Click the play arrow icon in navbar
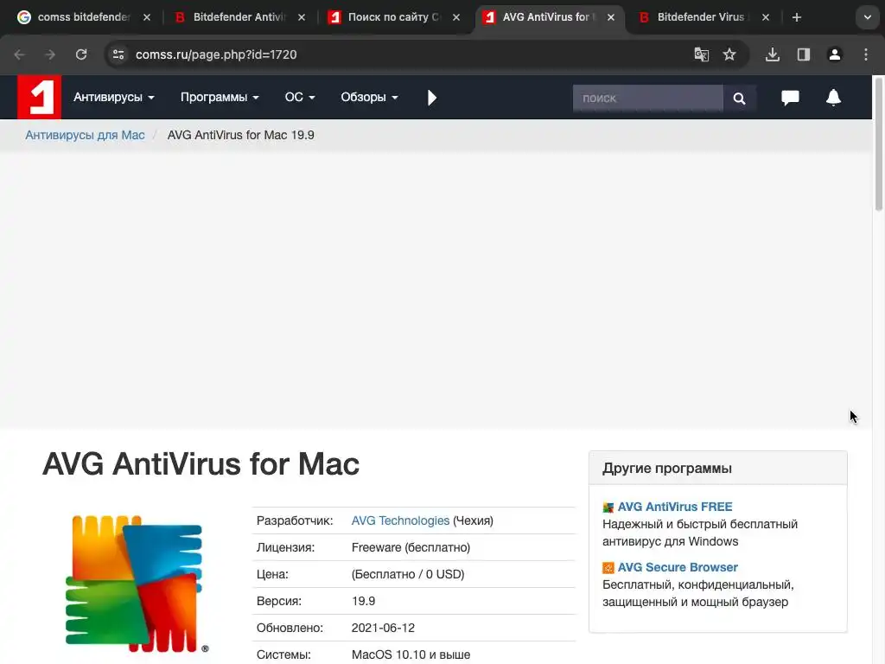 (x=432, y=98)
